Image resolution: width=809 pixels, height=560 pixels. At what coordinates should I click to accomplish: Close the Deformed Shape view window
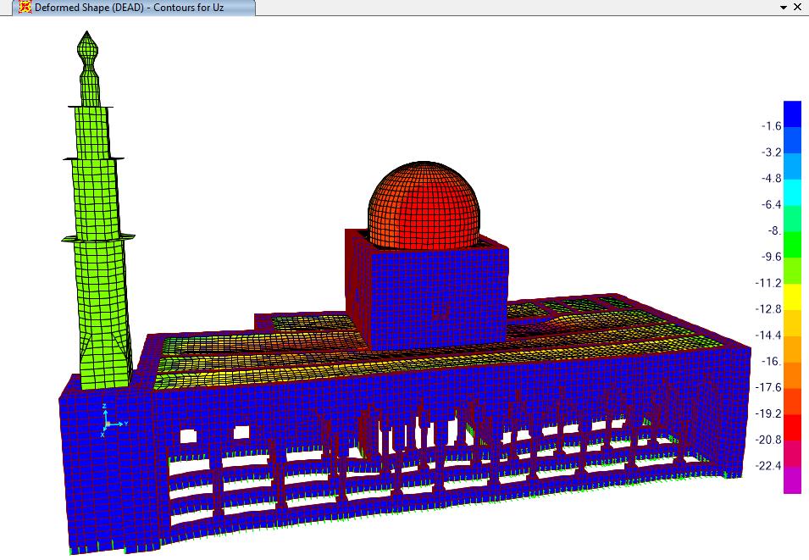[x=799, y=8]
